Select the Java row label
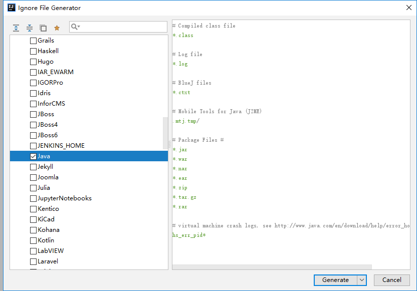 click(44, 156)
